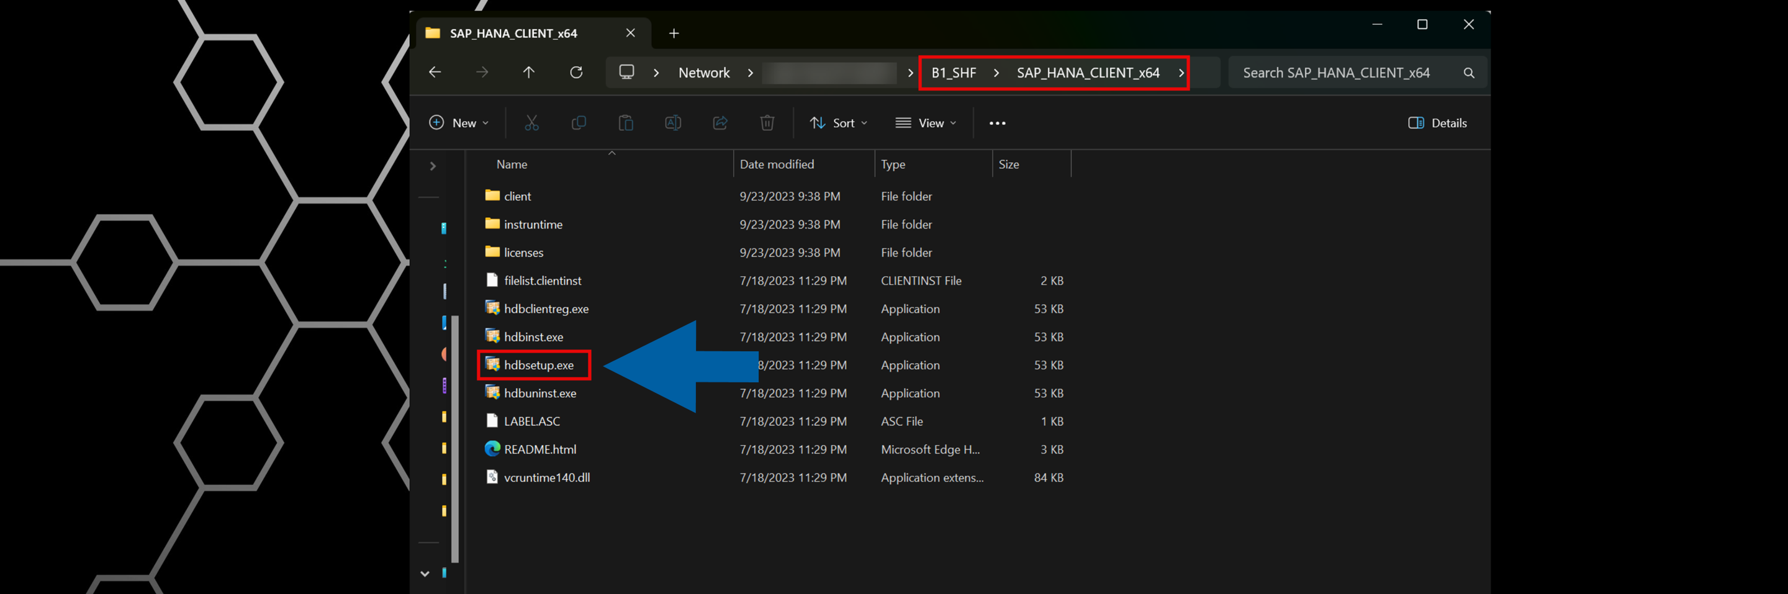Click B1_SHF in the address breadcrumb
Screen dimensions: 1788x594
(x=953, y=73)
